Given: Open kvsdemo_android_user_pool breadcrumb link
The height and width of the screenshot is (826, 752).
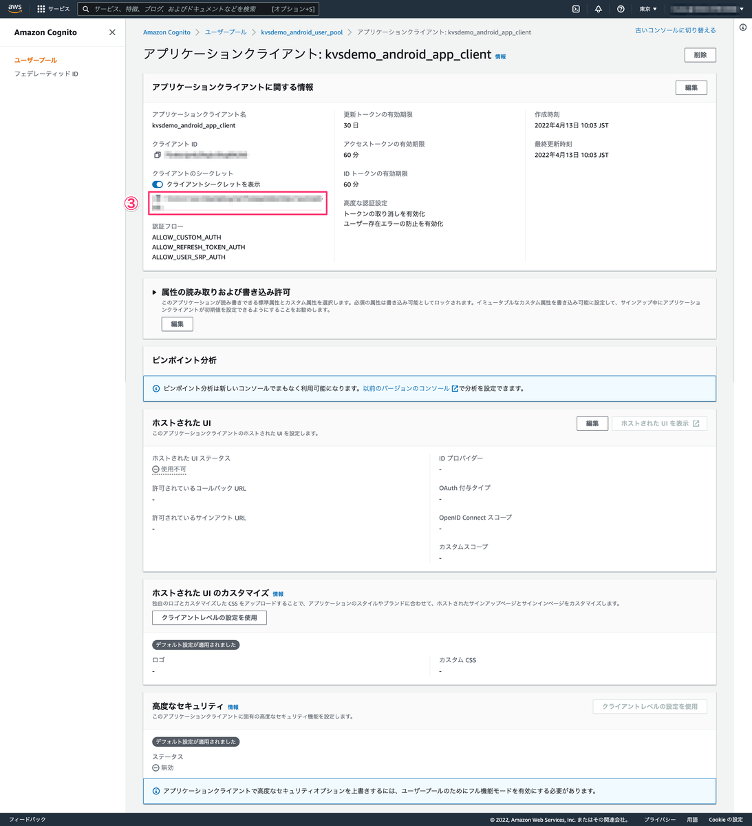Looking at the screenshot, I should click(x=301, y=32).
